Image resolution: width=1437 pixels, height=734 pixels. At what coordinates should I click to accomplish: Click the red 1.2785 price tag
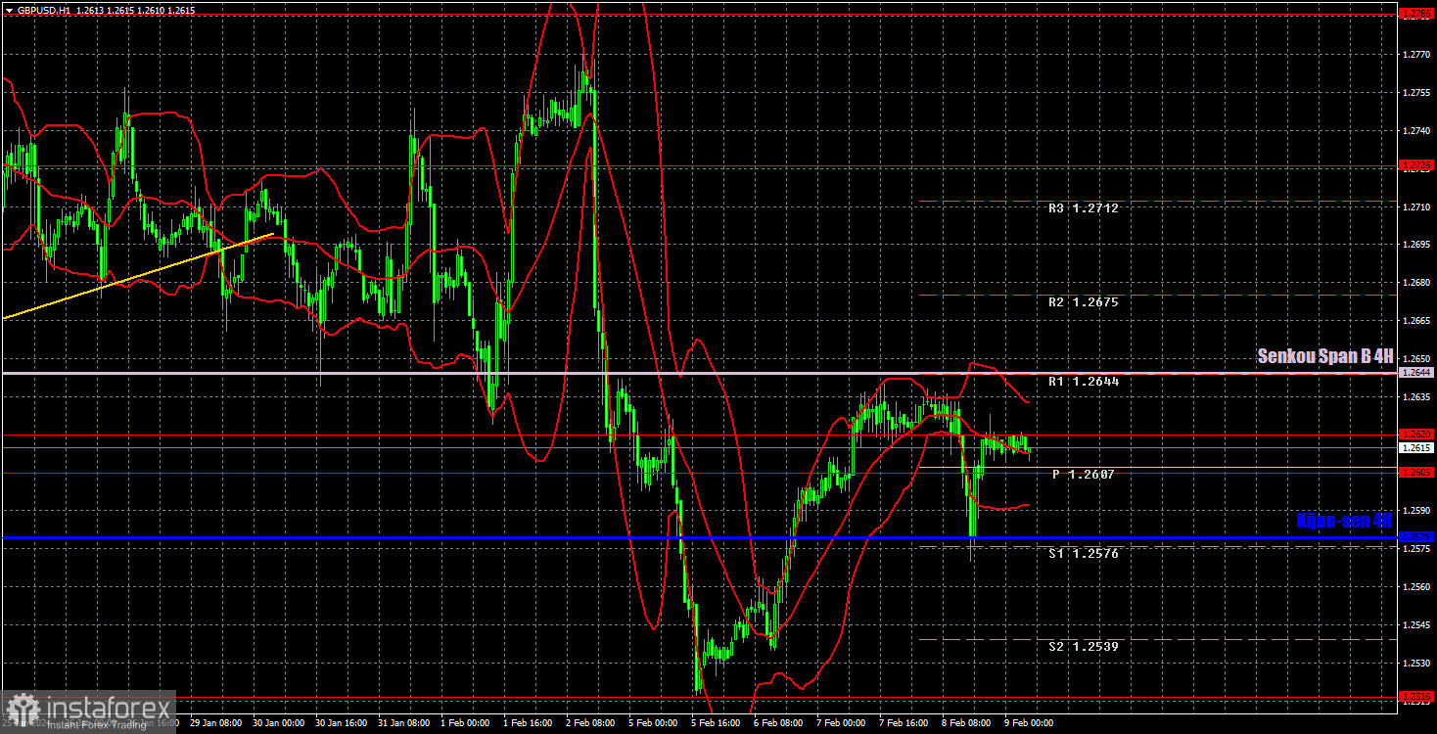pyautogui.click(x=1416, y=15)
